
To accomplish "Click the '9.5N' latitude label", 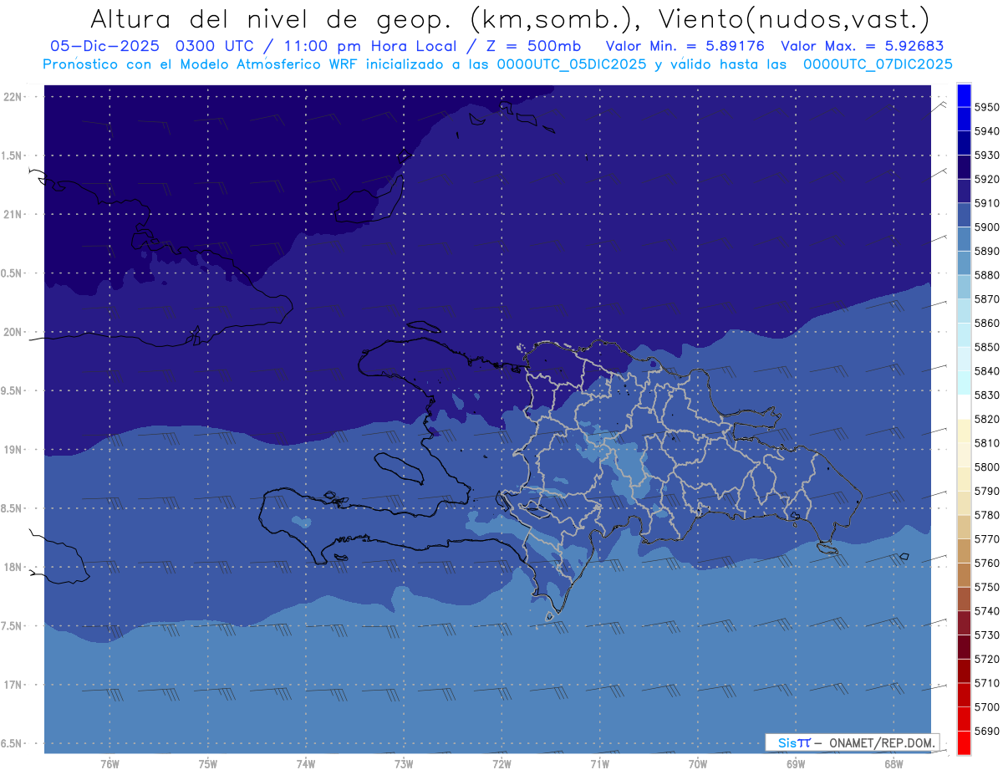I will pyautogui.click(x=13, y=390).
